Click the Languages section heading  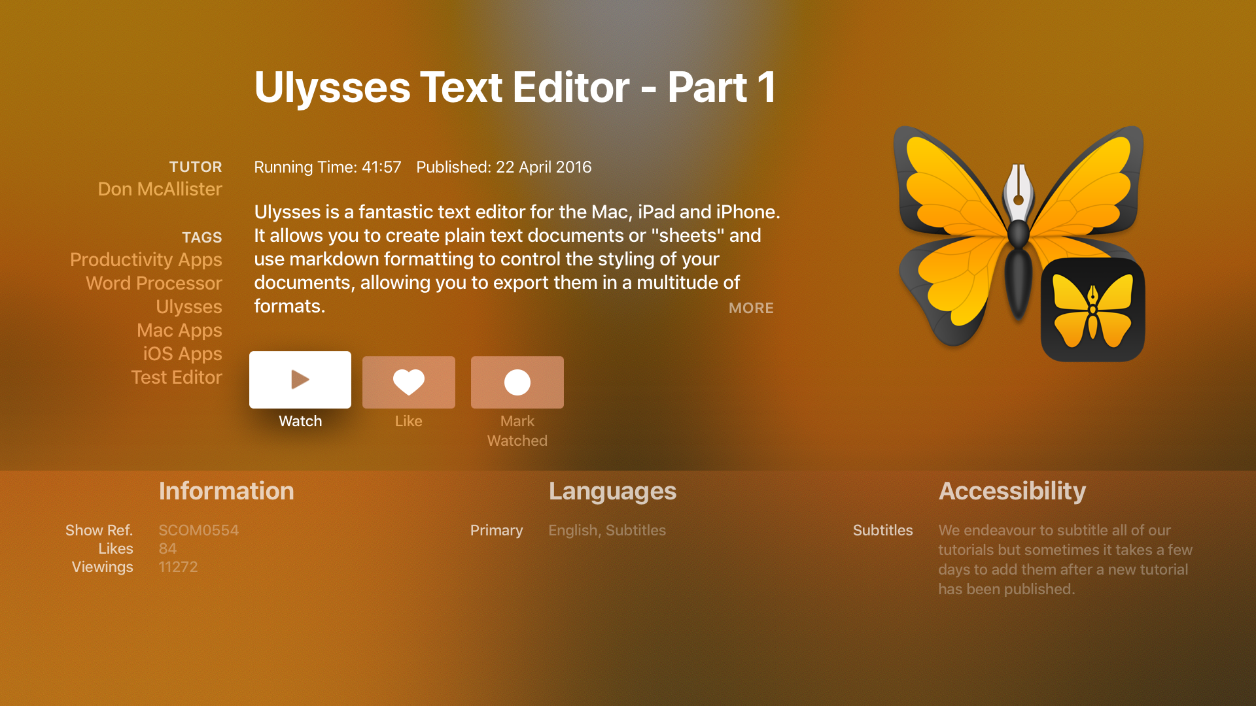click(x=612, y=492)
